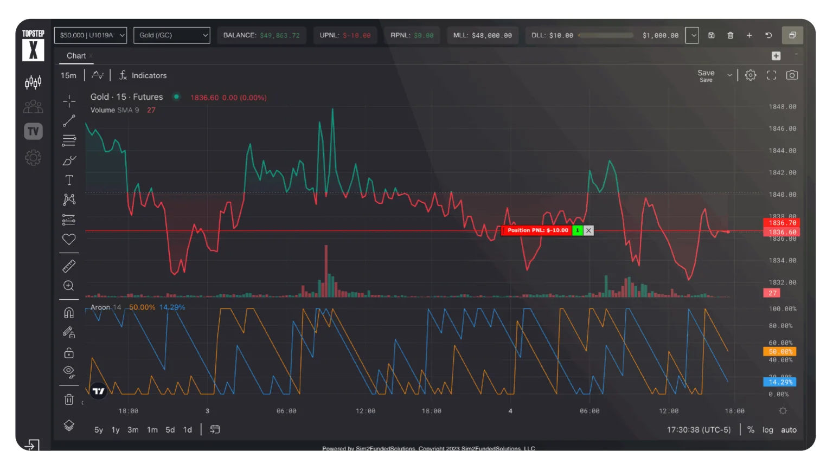The width and height of the screenshot is (833, 470).
Task: Toggle stay in drawing mode
Action: (x=69, y=332)
